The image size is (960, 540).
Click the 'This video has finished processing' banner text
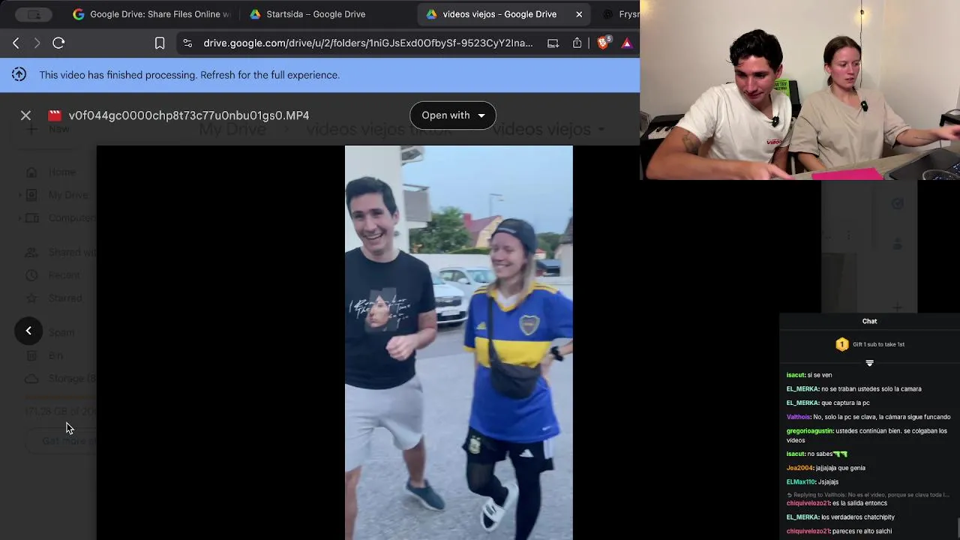(189, 75)
